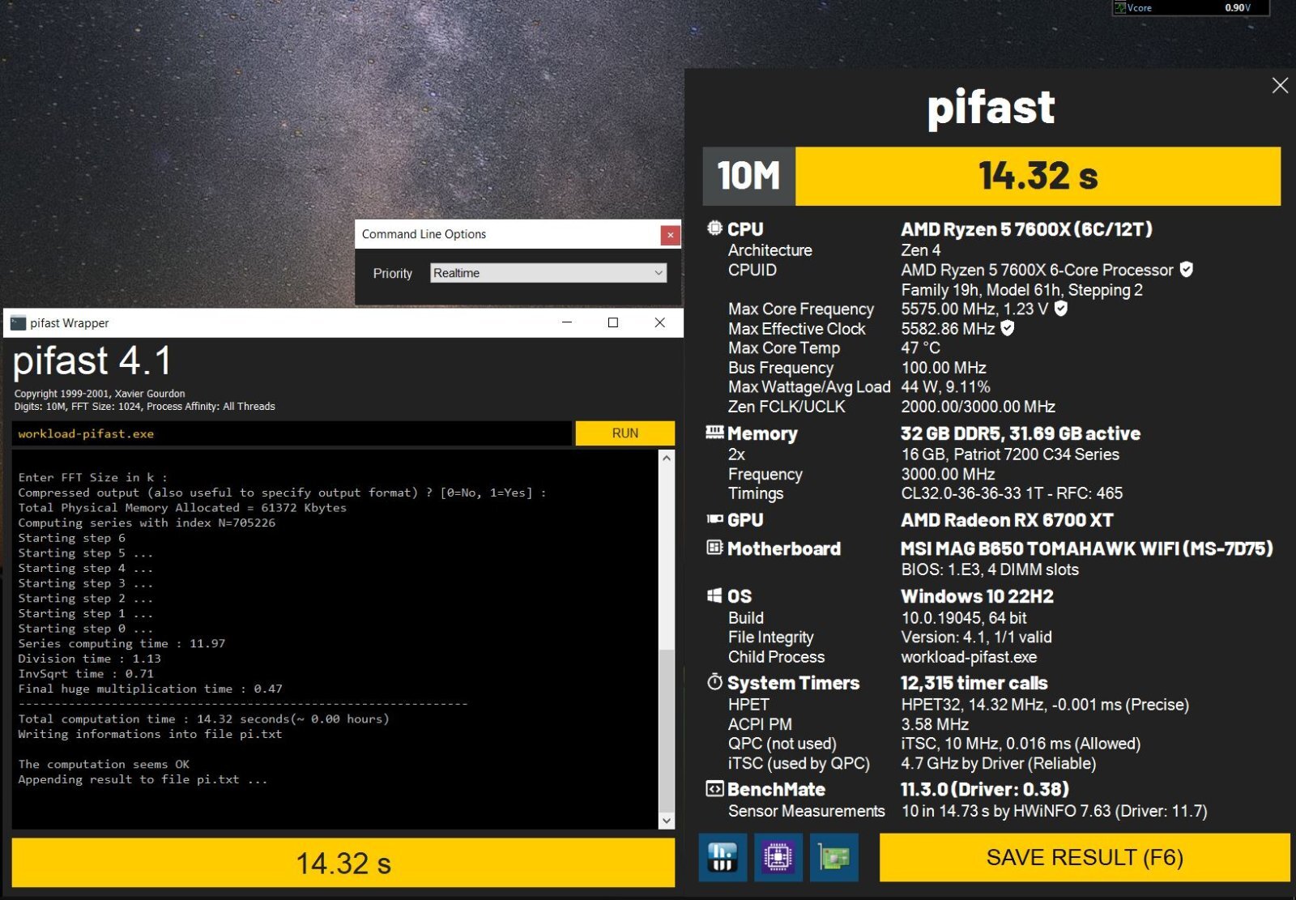
Task: Close the pifast Wrapper window
Action: [x=660, y=322]
